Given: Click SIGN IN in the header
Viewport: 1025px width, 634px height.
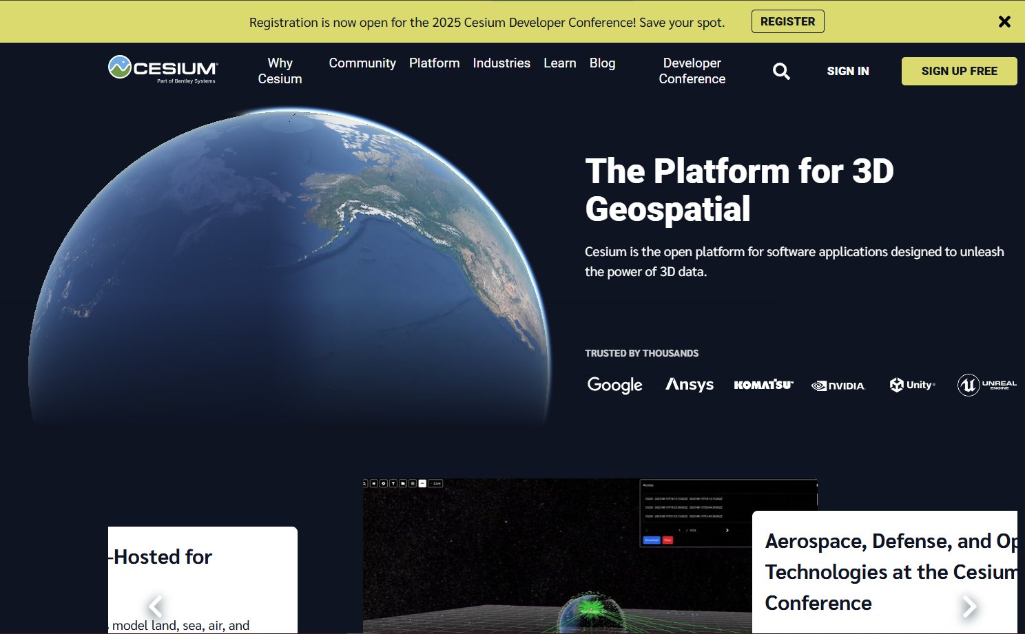Looking at the screenshot, I should point(848,71).
